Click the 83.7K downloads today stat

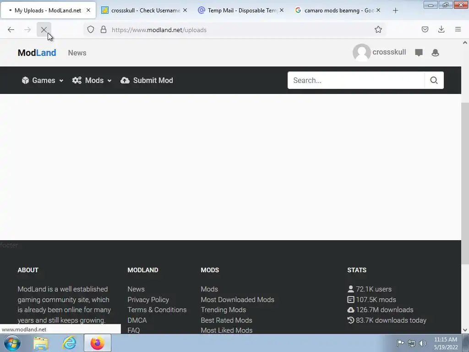pos(387,320)
